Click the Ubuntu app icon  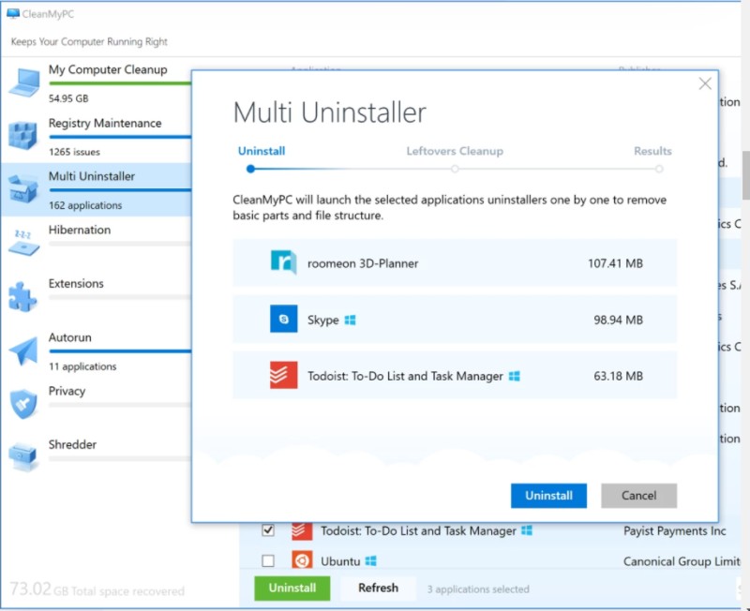click(302, 560)
